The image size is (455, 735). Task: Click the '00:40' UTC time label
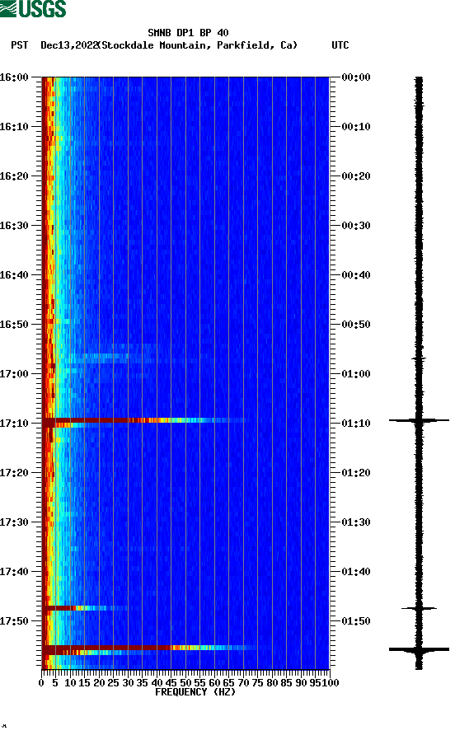[x=356, y=274]
